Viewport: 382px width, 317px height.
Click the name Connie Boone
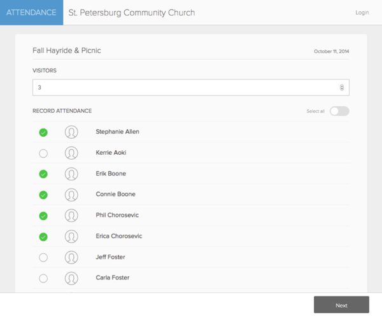[115, 194]
